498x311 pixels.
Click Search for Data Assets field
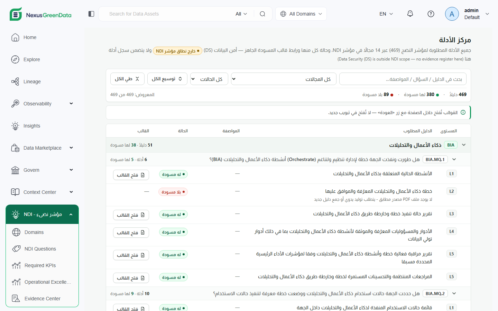pos(169,14)
